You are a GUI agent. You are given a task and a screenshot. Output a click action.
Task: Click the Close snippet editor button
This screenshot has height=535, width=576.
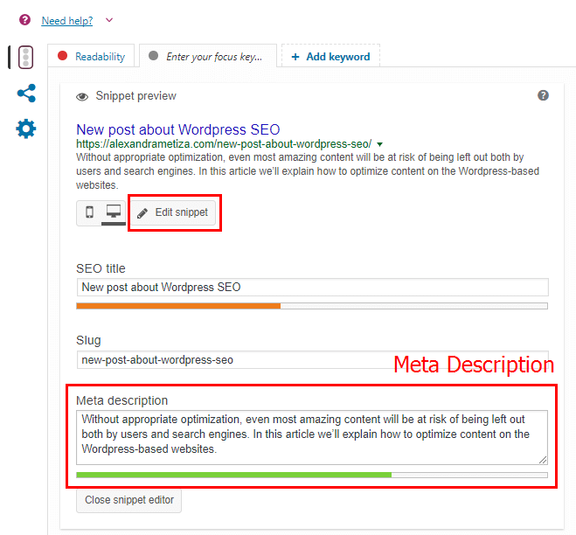(129, 500)
